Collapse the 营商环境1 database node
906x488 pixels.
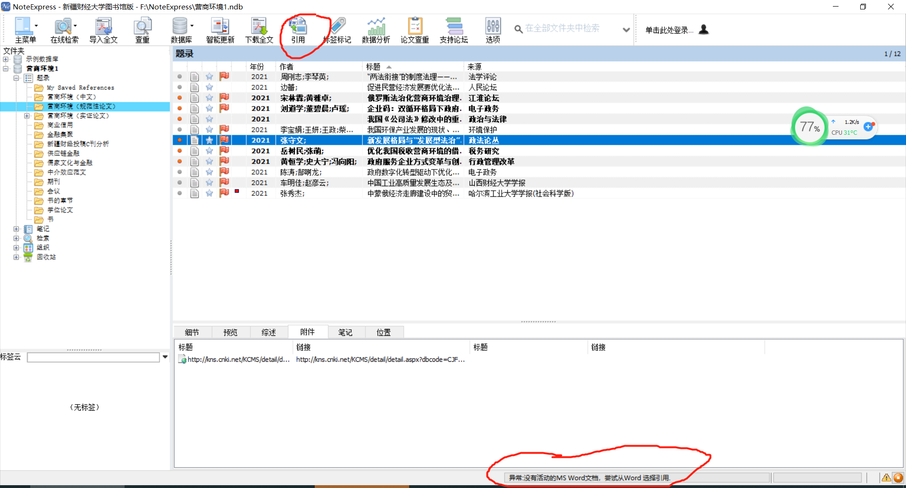point(6,69)
